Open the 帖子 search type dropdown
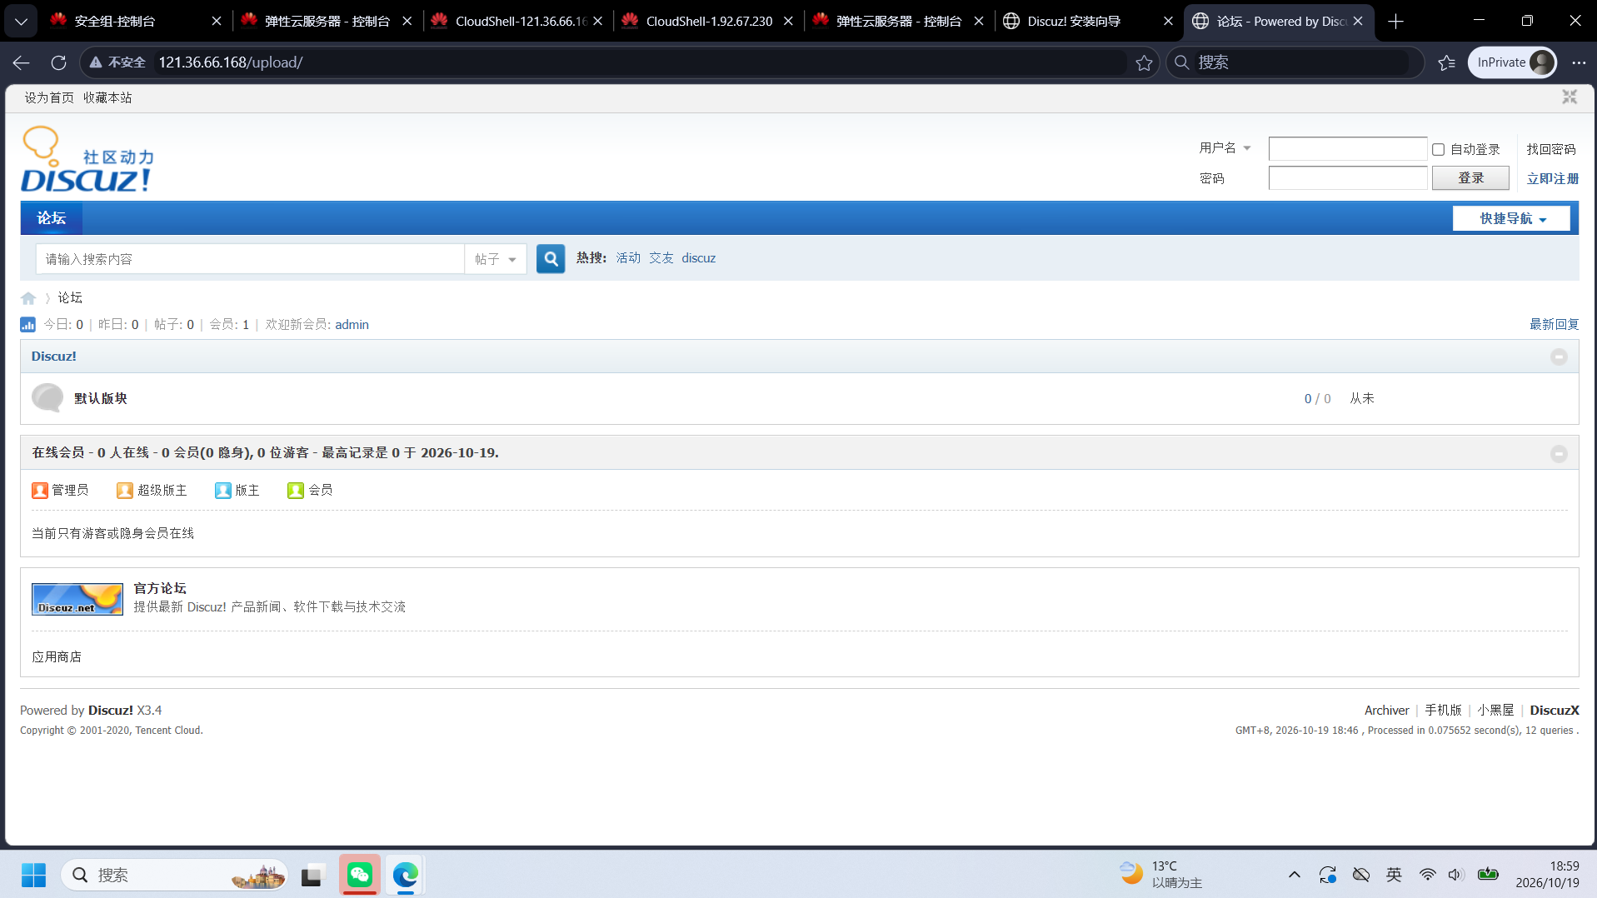 tap(496, 259)
